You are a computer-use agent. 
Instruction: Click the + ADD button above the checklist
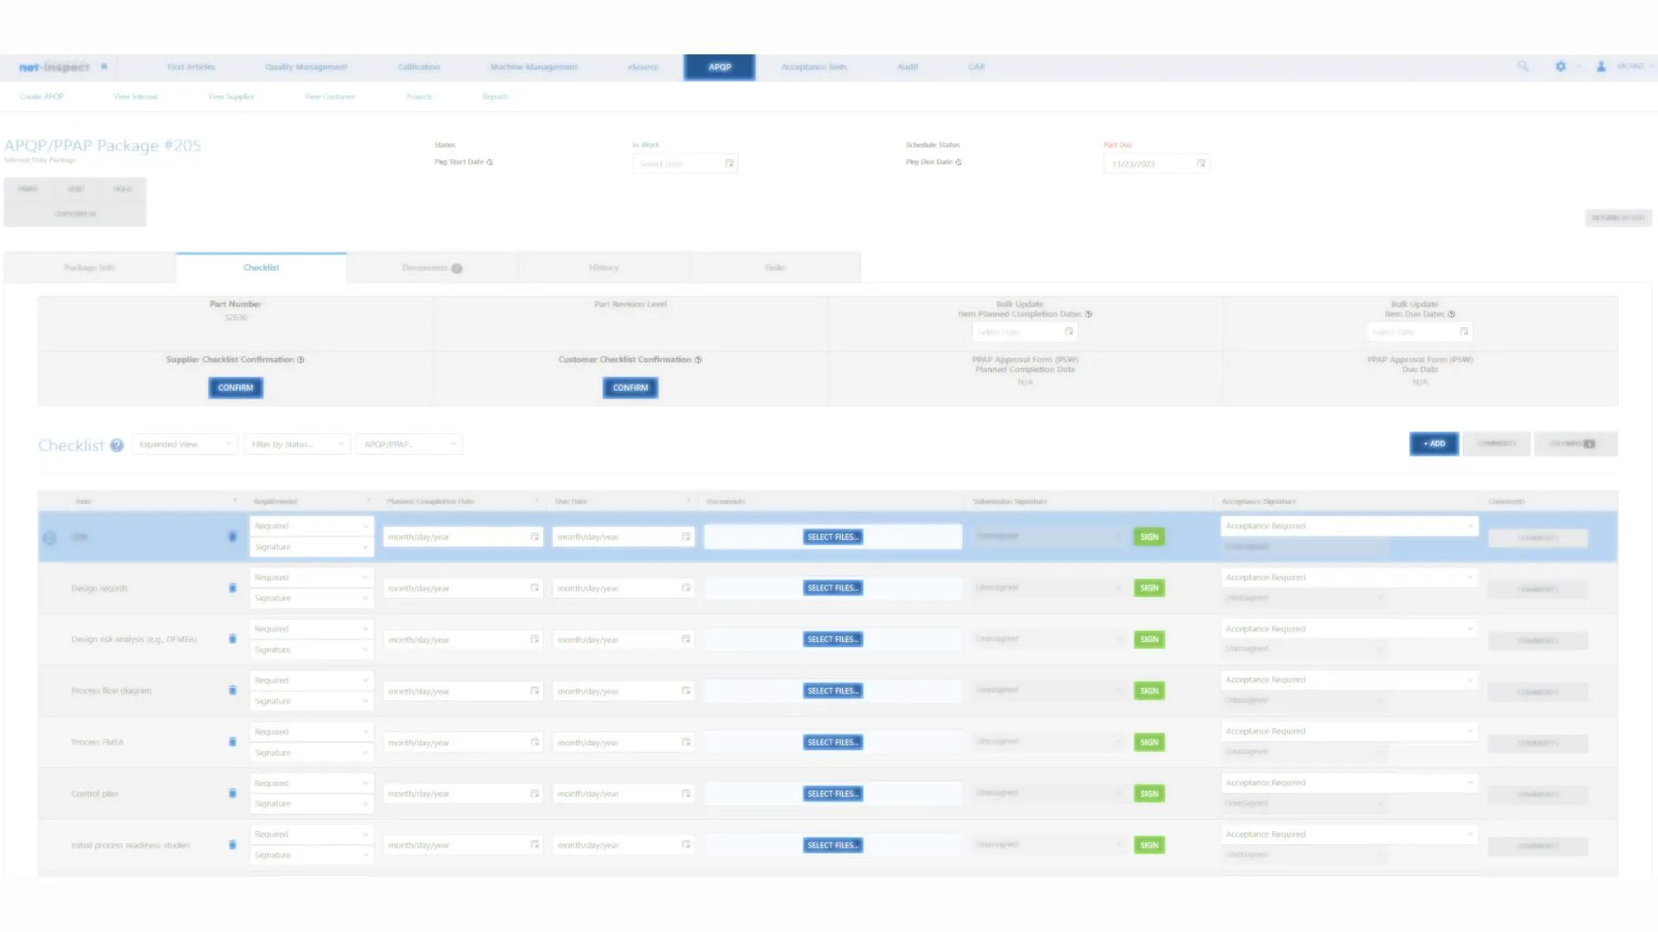click(1433, 444)
